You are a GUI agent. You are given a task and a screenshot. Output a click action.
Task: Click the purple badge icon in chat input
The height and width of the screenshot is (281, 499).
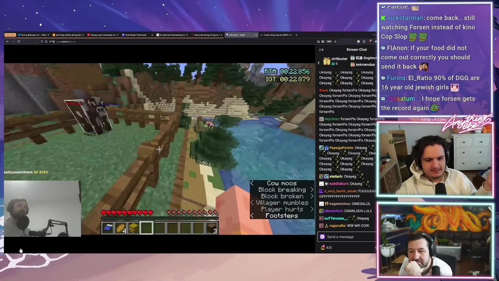pyautogui.click(x=322, y=237)
